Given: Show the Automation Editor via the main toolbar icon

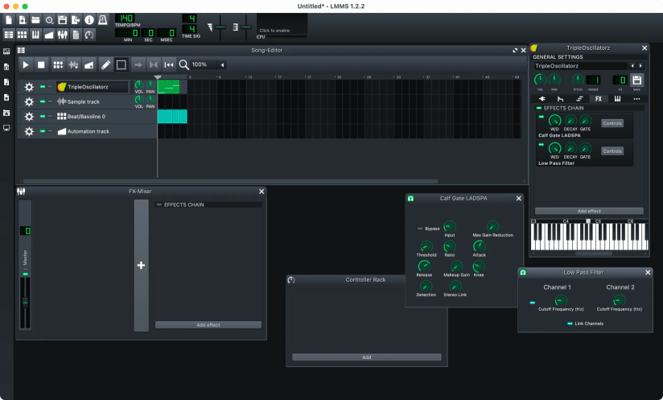Looking at the screenshot, I should tap(49, 35).
